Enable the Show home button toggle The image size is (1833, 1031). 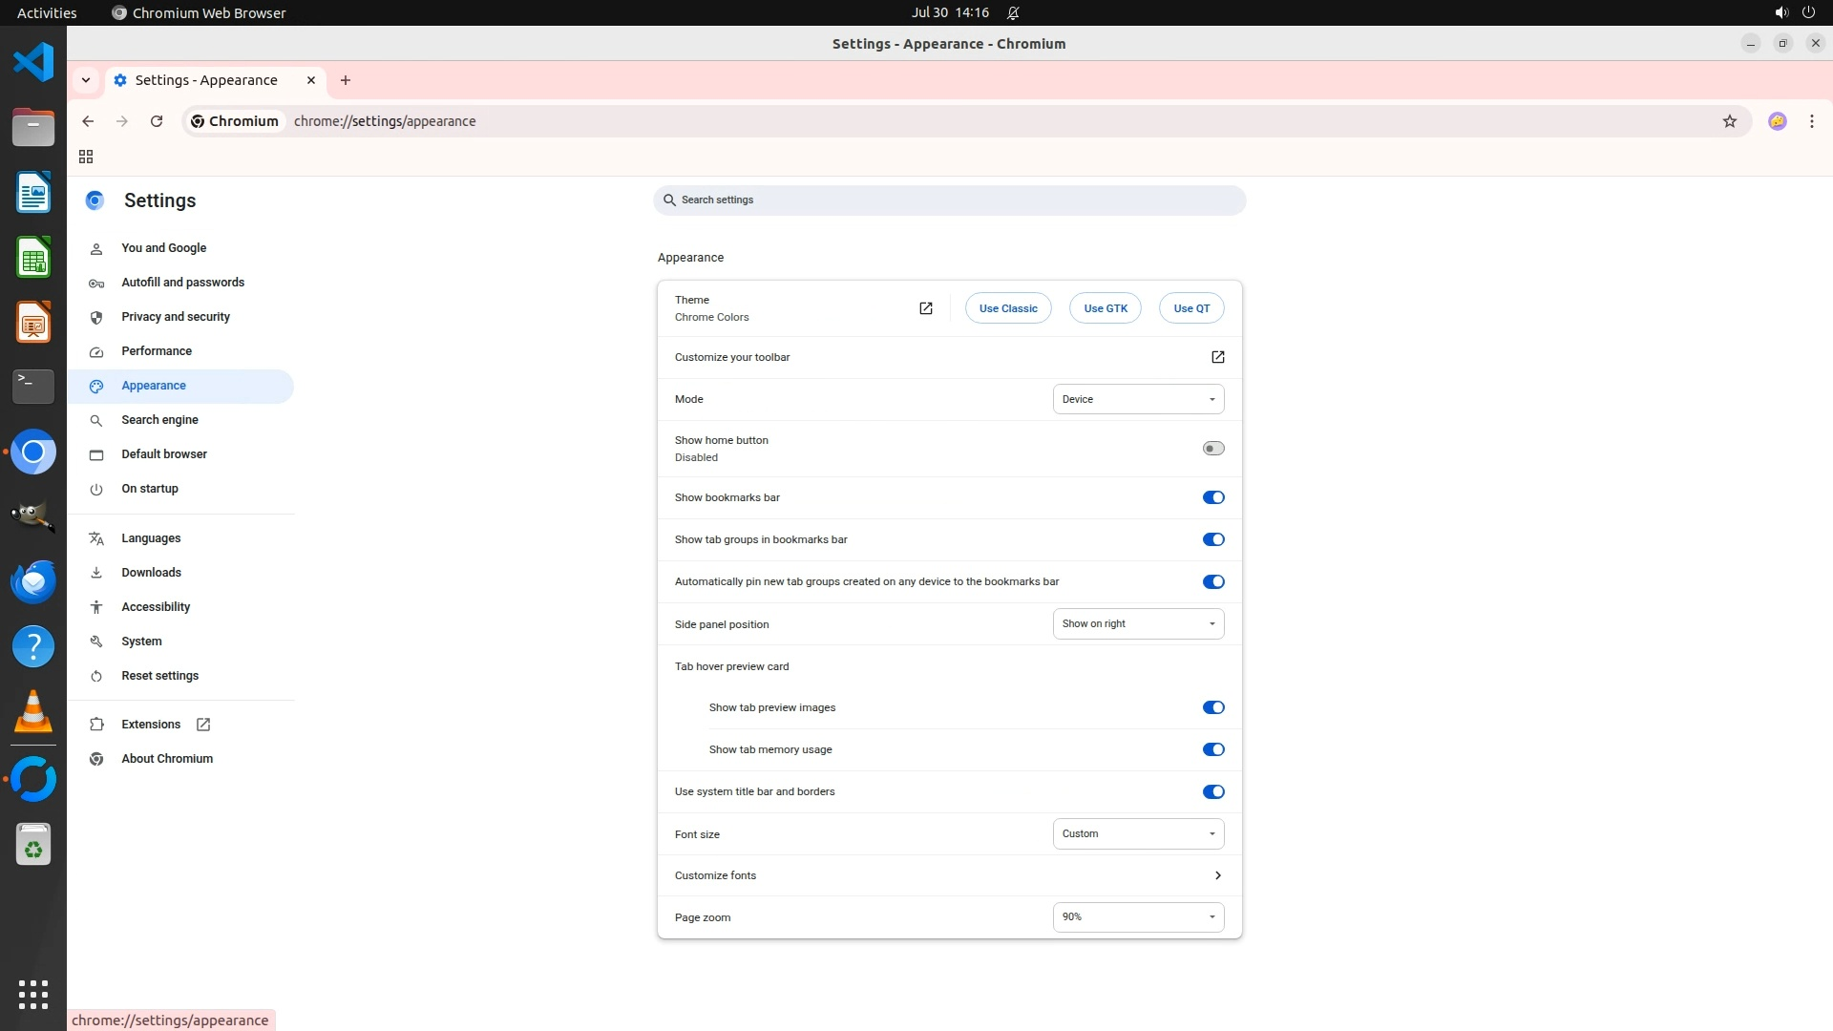pos(1212,449)
